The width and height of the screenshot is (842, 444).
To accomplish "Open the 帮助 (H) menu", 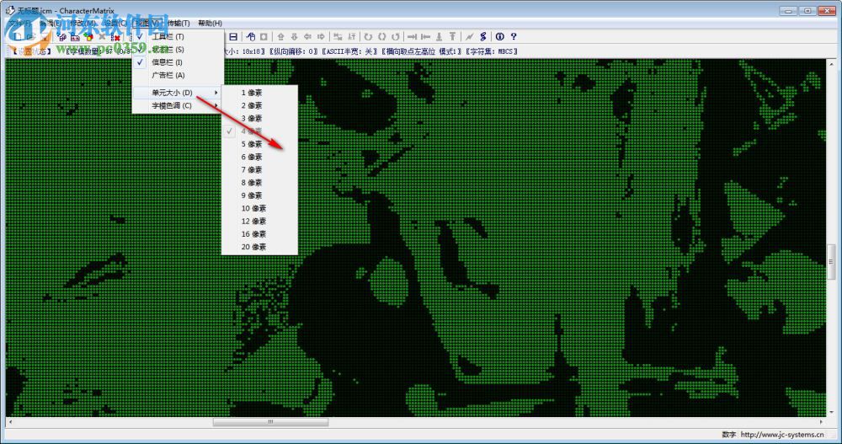I will pyautogui.click(x=210, y=23).
